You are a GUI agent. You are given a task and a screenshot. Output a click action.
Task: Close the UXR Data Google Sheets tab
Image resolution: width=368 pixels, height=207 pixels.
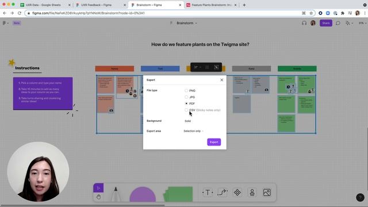coord(69,5)
